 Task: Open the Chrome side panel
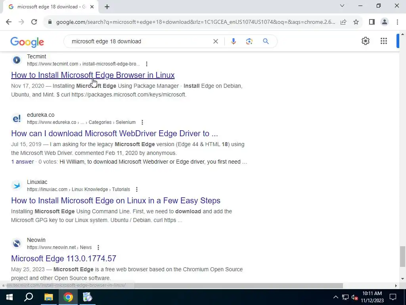(372, 22)
